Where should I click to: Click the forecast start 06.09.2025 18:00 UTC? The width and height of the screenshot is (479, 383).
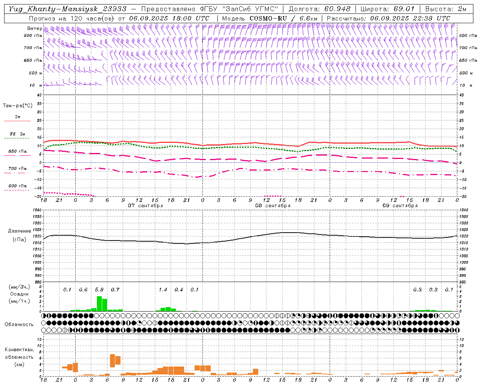pyautogui.click(x=169, y=18)
